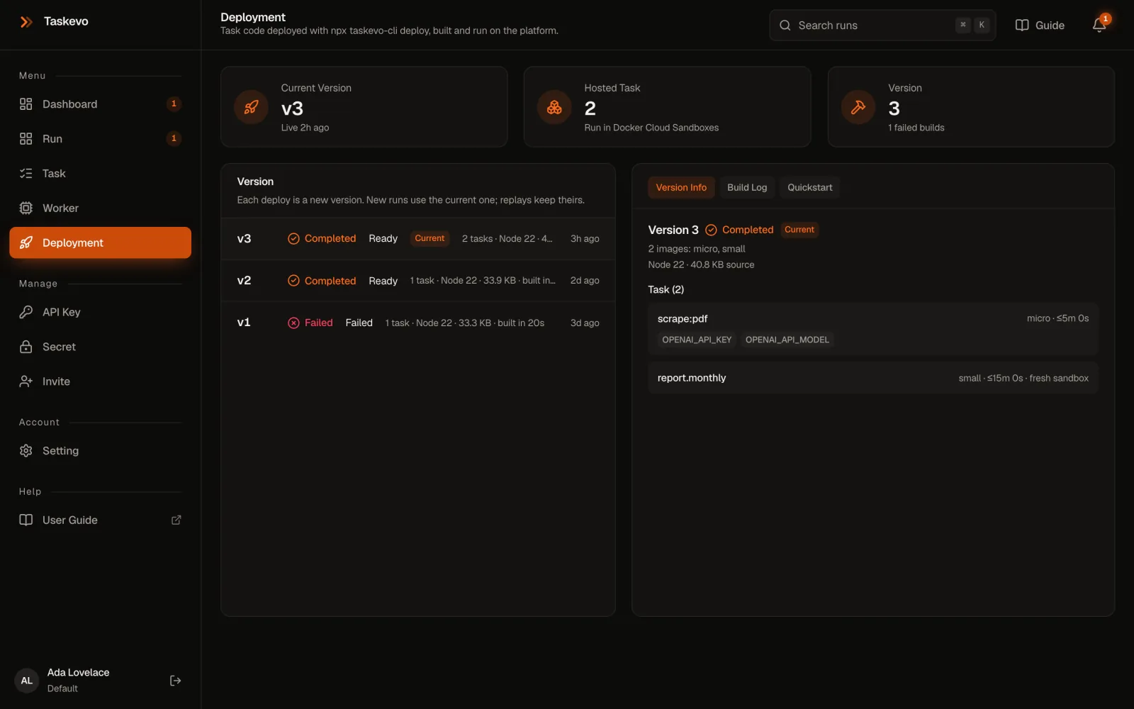Click the Current badge in the v3 row

click(430, 238)
